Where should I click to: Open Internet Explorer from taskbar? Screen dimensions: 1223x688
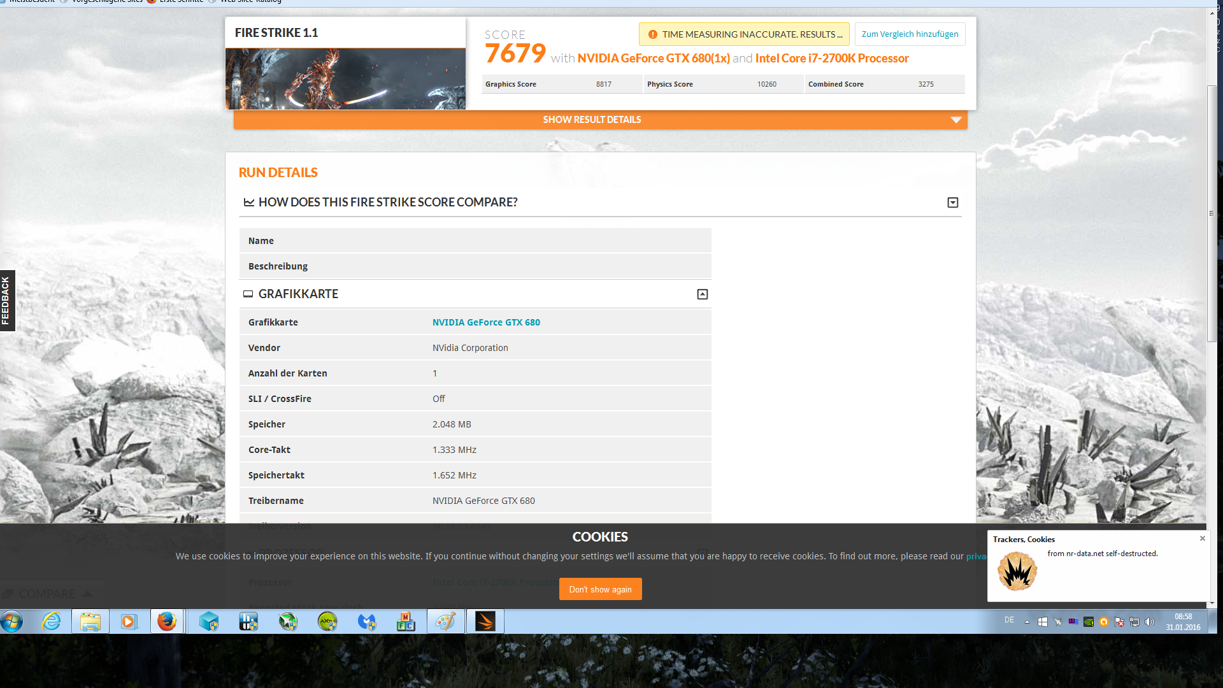(51, 621)
